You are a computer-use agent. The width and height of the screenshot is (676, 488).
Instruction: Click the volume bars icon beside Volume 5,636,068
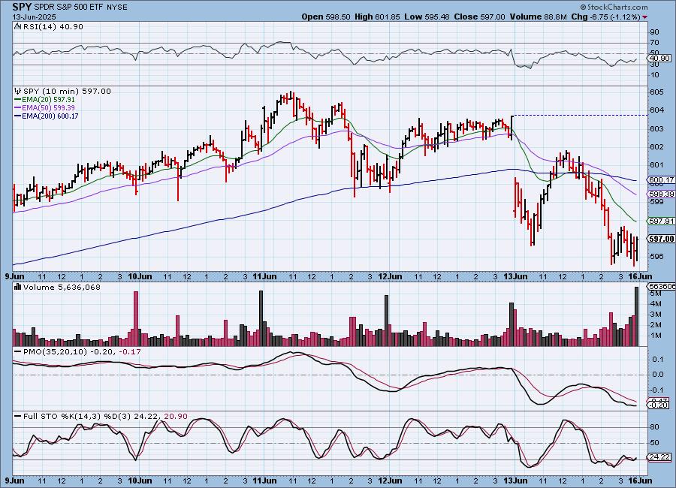pos(18,287)
